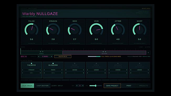Click the JITTER value 4.0

click(x=118, y=39)
